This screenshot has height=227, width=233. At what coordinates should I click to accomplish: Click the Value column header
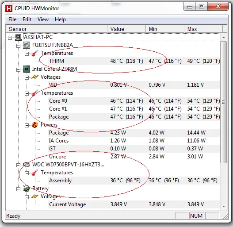coord(126,29)
